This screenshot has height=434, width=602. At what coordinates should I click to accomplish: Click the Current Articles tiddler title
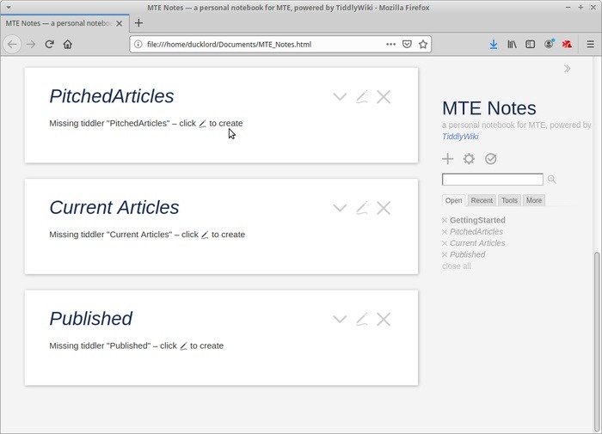click(114, 208)
